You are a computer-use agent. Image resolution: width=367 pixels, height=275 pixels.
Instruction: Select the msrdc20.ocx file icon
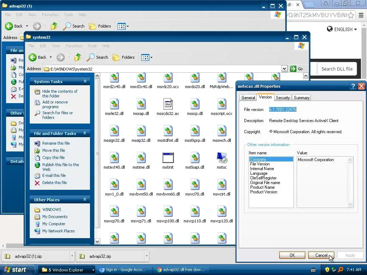[x=168, y=78]
